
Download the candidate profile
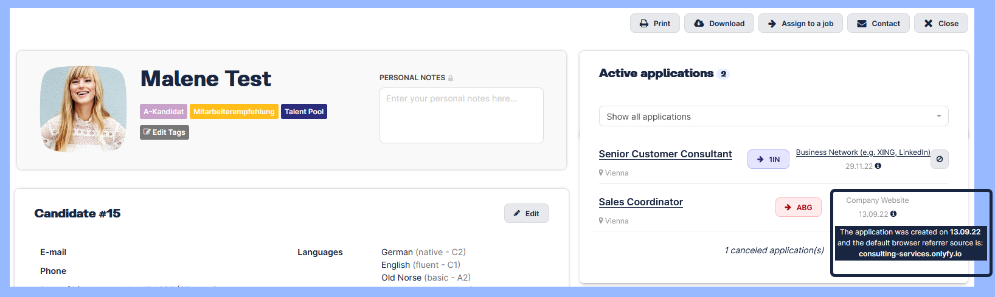coord(719,24)
